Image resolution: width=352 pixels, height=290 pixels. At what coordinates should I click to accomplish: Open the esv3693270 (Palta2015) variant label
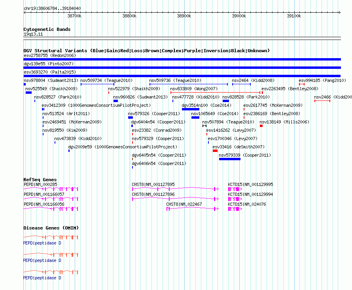coord(50,72)
